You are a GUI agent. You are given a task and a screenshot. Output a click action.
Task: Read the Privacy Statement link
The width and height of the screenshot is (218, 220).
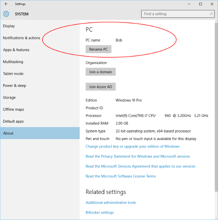[x=138, y=156]
